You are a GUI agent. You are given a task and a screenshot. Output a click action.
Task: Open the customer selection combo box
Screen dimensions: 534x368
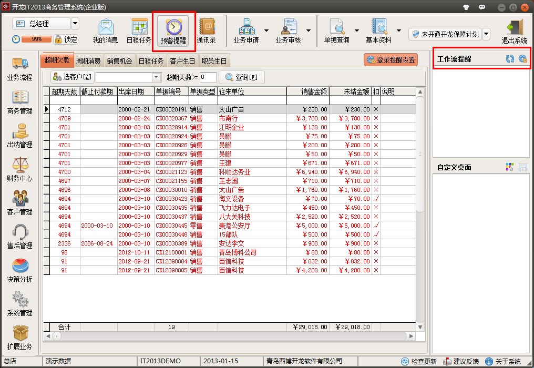129,77
